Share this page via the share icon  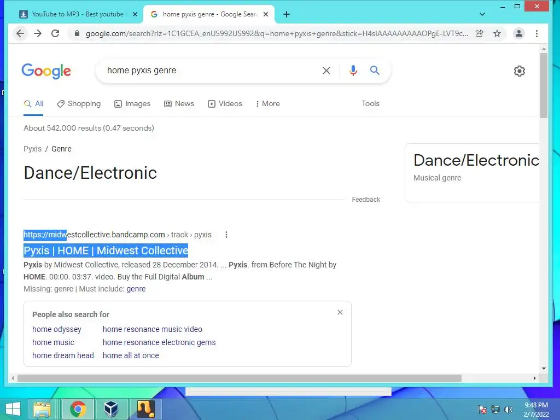pyautogui.click(x=479, y=33)
